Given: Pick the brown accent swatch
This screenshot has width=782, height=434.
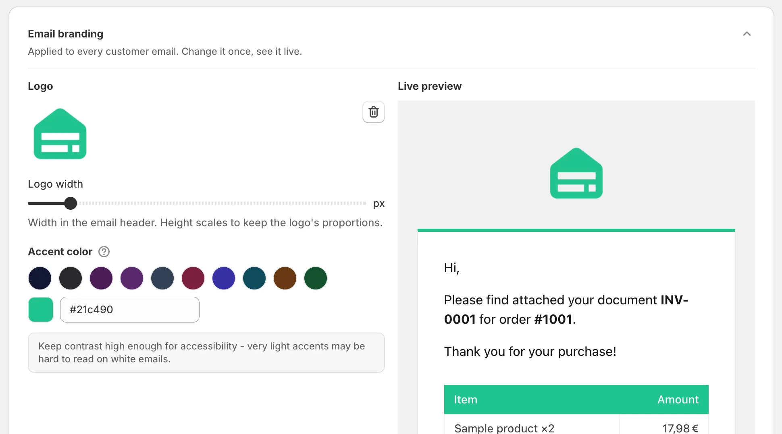Looking at the screenshot, I should pos(285,278).
